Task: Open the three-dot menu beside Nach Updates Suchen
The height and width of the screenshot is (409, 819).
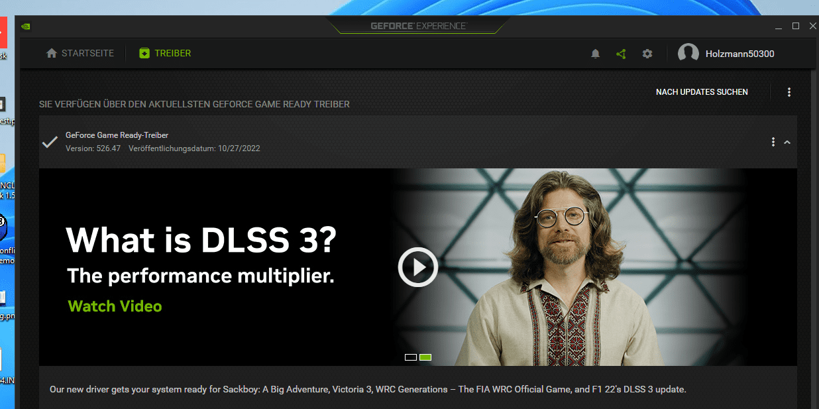Action: pyautogui.click(x=789, y=92)
